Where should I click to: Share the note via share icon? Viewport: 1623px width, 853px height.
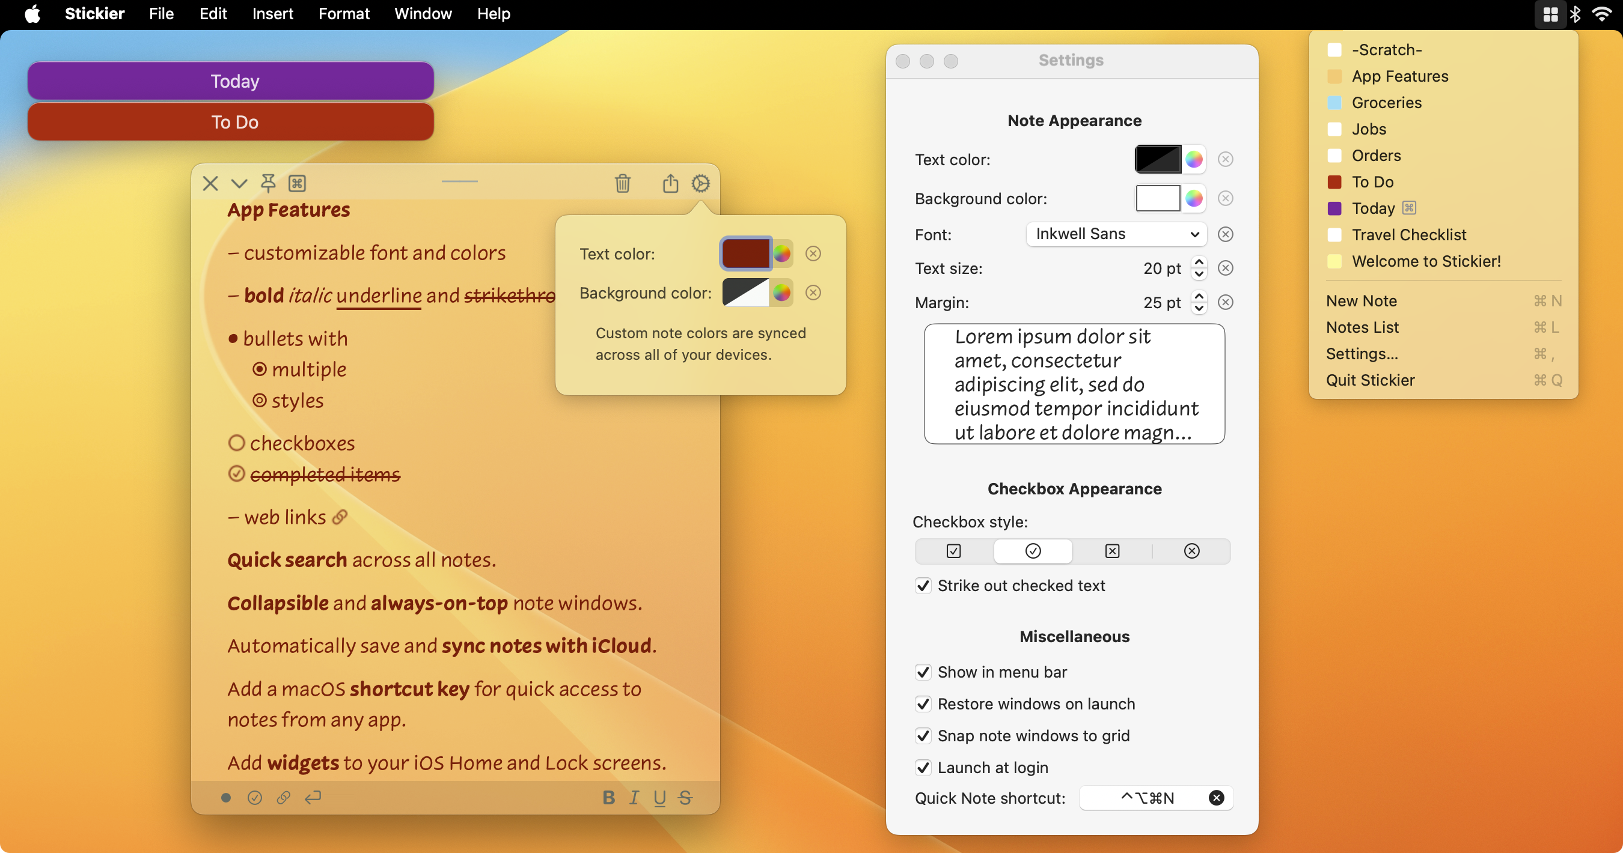(x=670, y=183)
